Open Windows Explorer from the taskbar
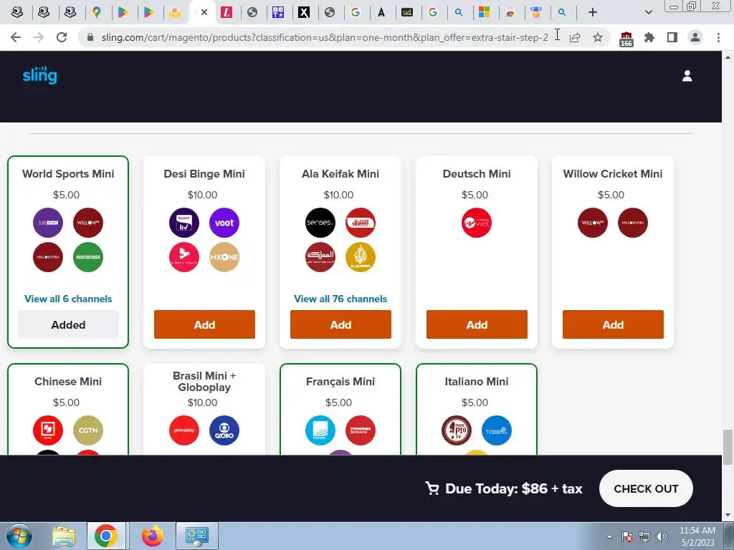This screenshot has height=550, width=734. coord(64,536)
